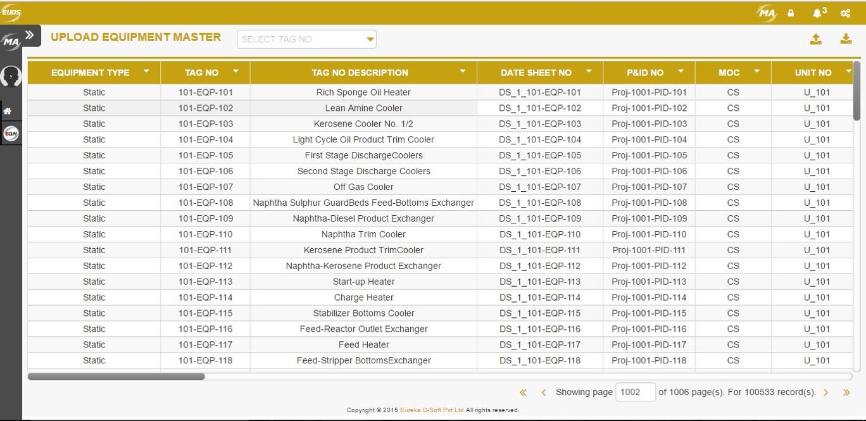Sort by TAG NO column header
This screenshot has height=421, width=866.
(202, 73)
